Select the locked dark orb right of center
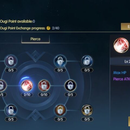 coord(70,86)
